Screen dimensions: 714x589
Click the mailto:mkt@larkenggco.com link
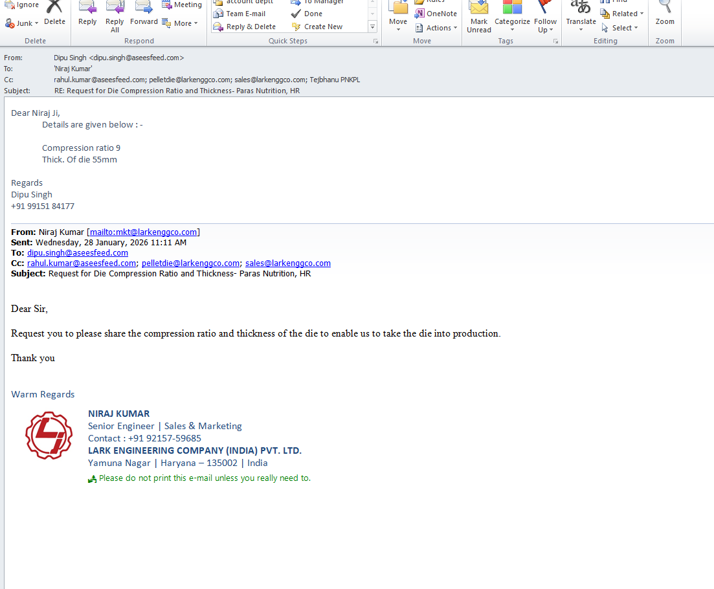(143, 232)
